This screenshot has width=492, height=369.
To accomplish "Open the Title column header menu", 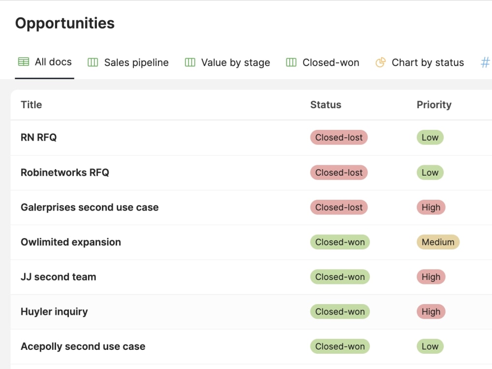I will pos(31,105).
